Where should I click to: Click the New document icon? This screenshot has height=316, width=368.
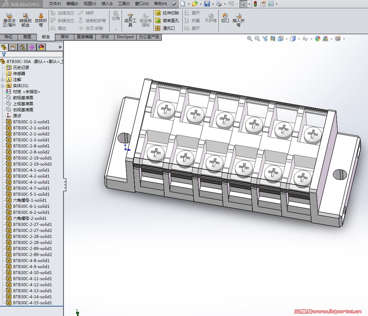tap(183, 4)
